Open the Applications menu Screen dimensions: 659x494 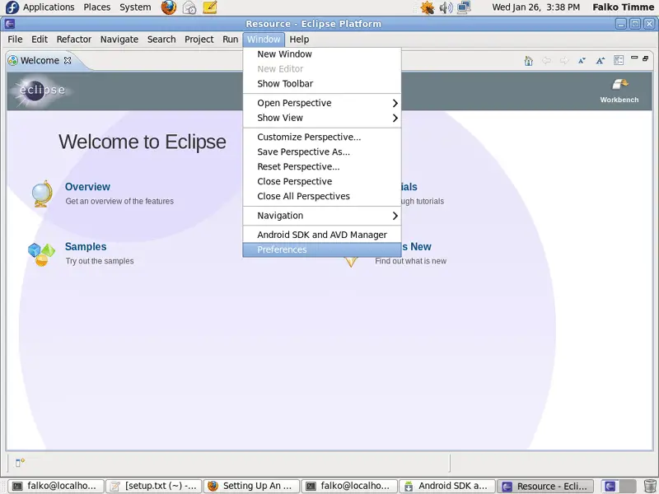pyautogui.click(x=49, y=7)
